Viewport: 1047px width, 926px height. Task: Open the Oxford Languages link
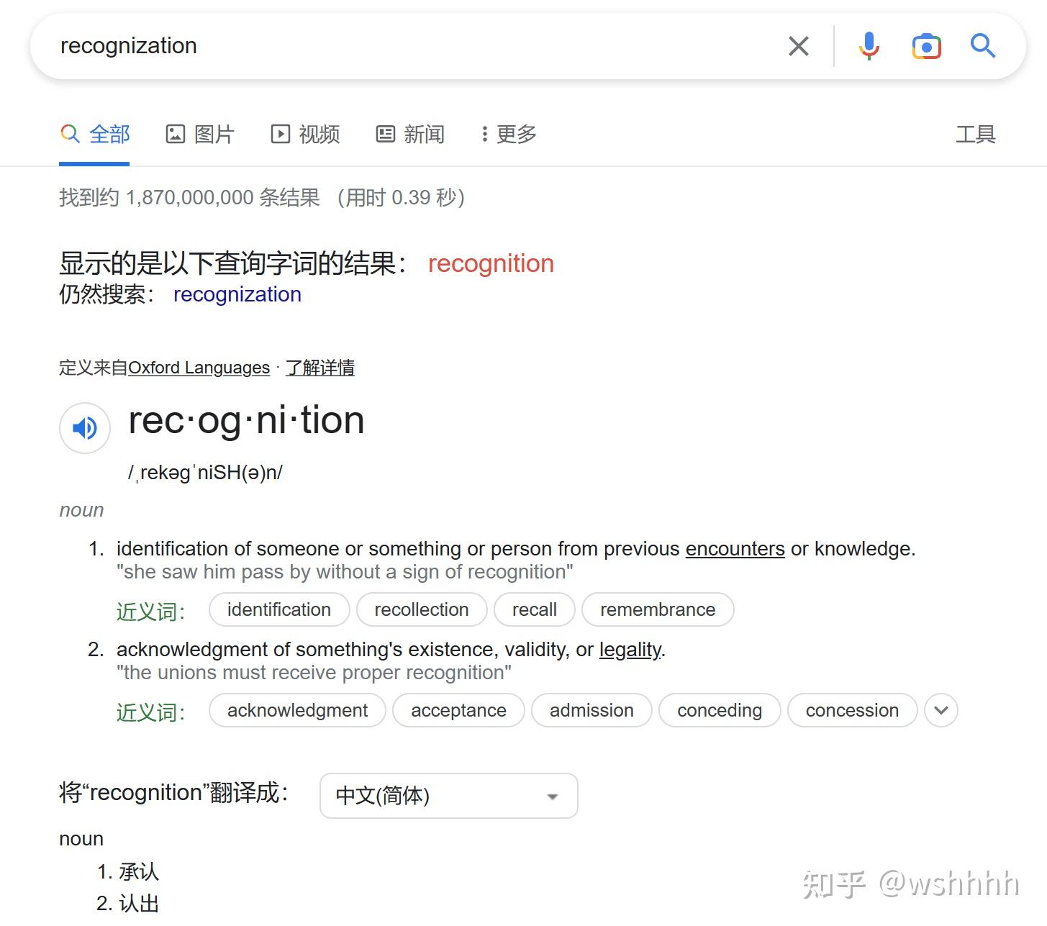click(x=199, y=368)
